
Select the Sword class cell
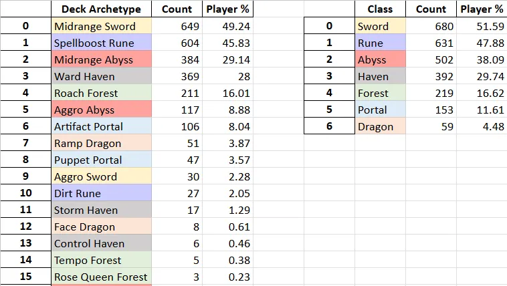380,26
